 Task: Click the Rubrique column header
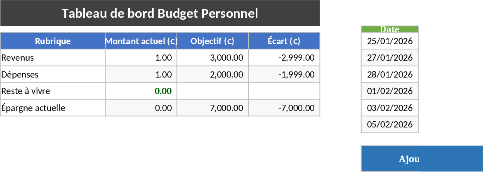(53, 41)
